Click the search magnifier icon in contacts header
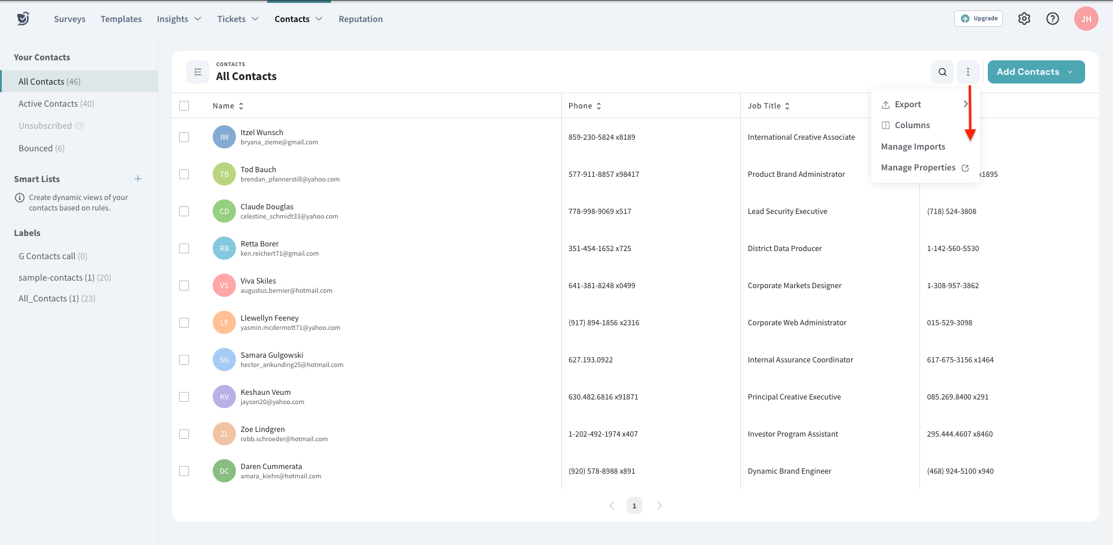The image size is (1113, 545). click(943, 72)
